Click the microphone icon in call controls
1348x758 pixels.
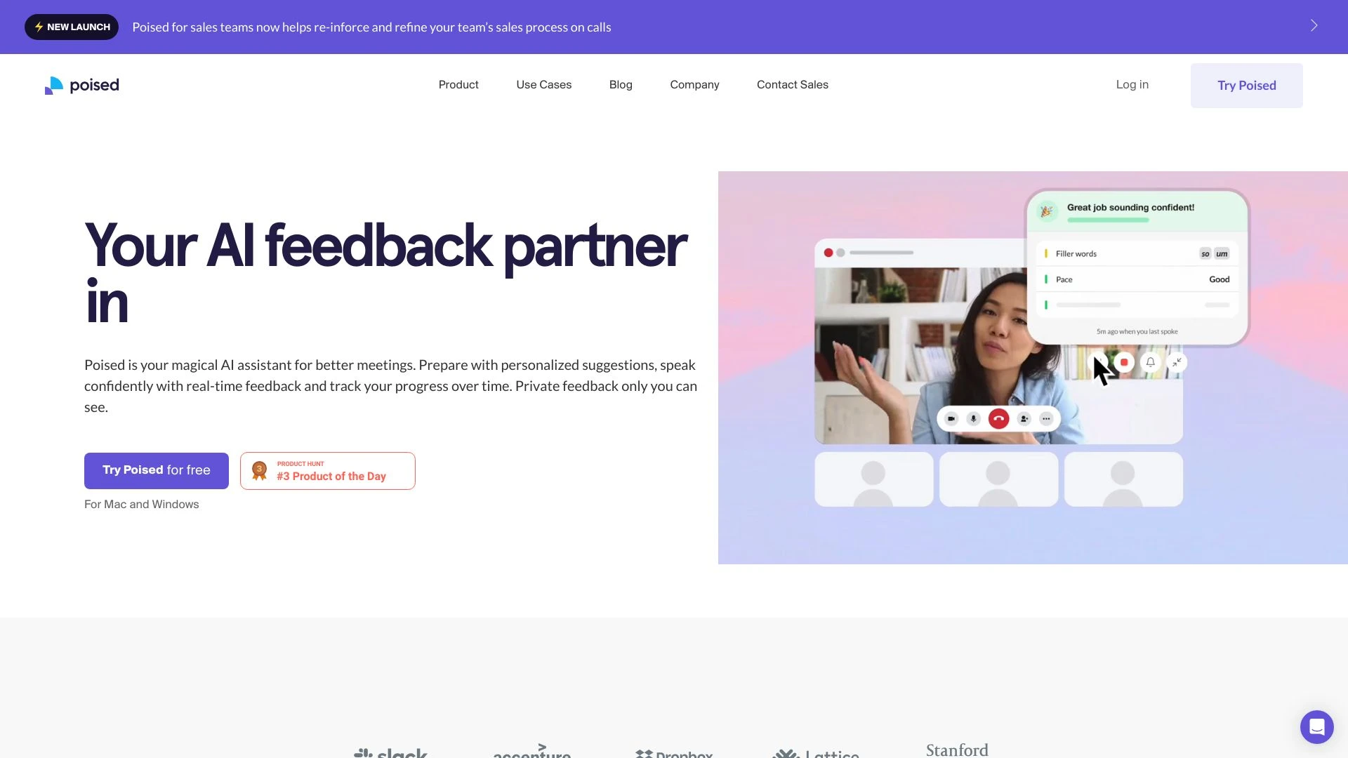point(974,419)
